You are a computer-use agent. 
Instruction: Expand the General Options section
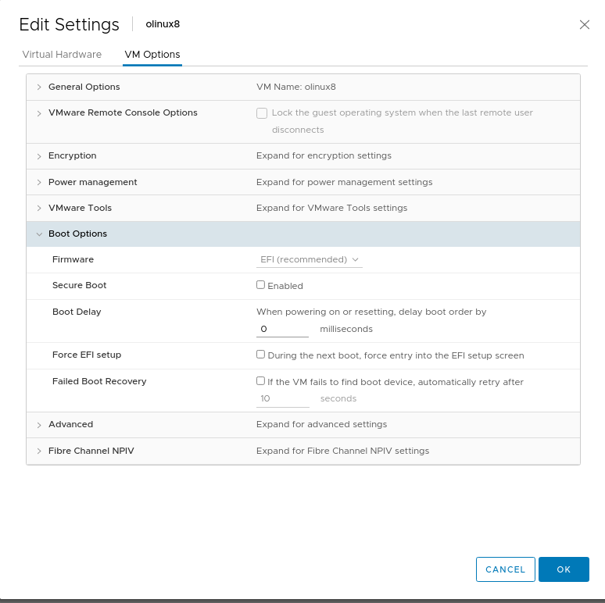click(x=39, y=87)
